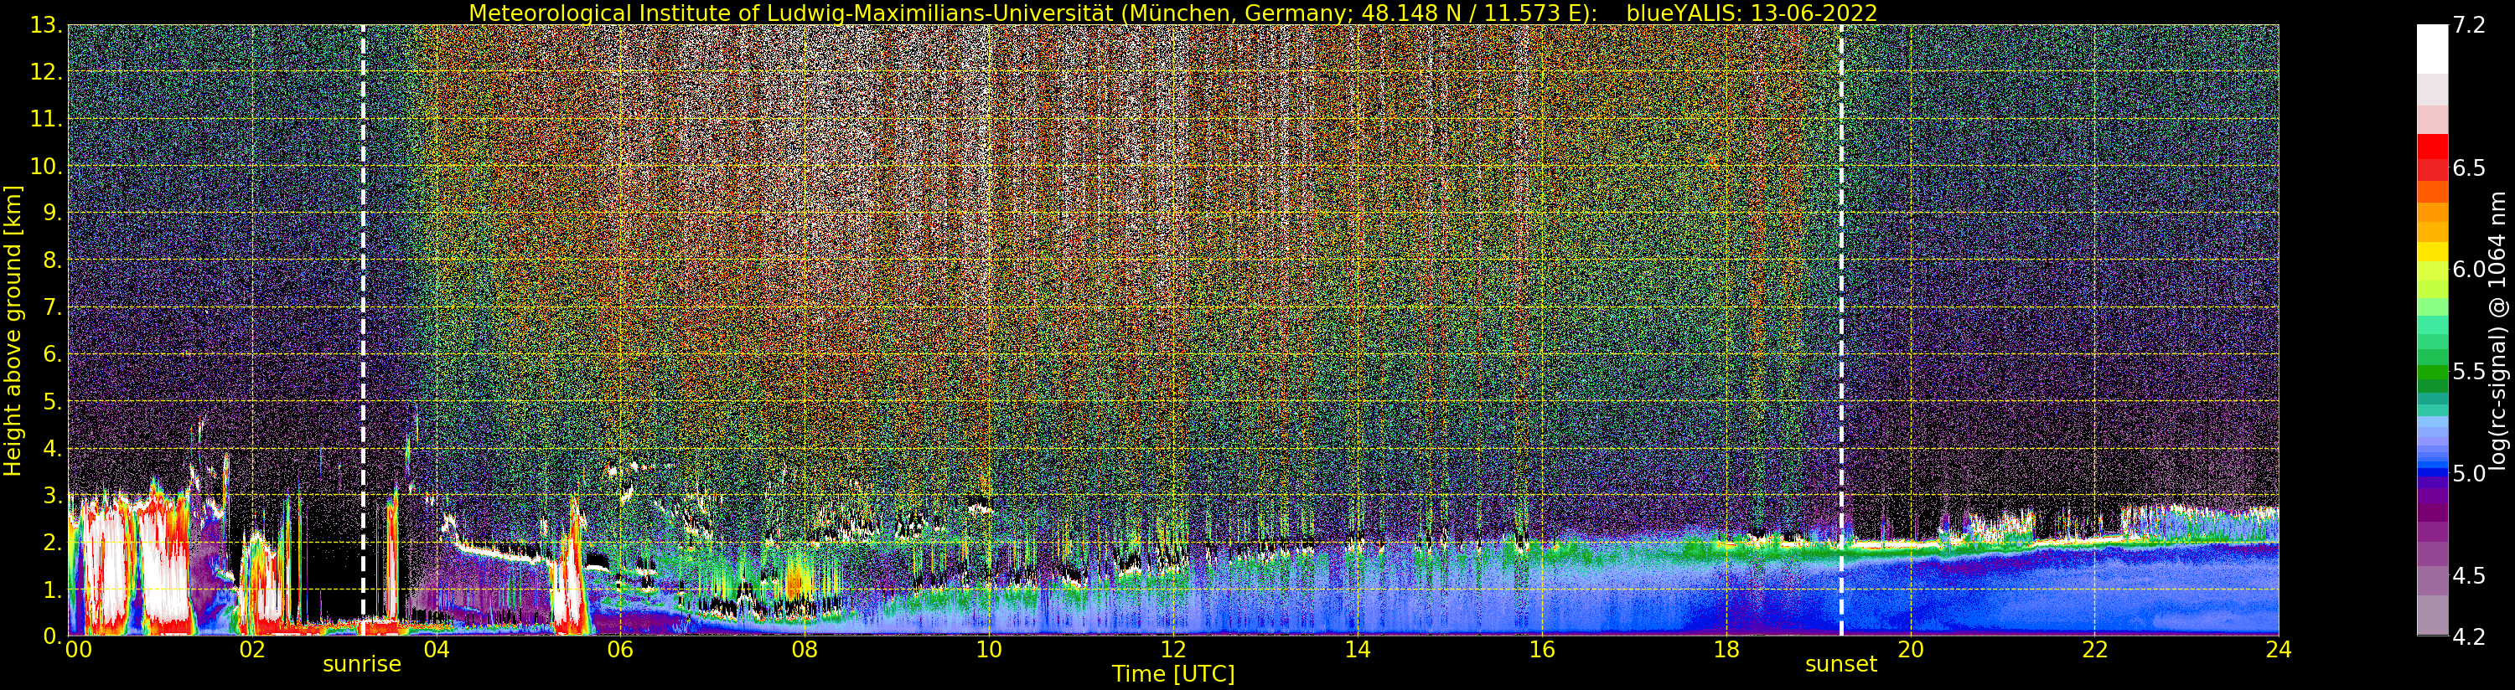Viewport: 2515px width, 690px height.
Task: Click the '4.5' colorbar value label
Action: click(2470, 574)
